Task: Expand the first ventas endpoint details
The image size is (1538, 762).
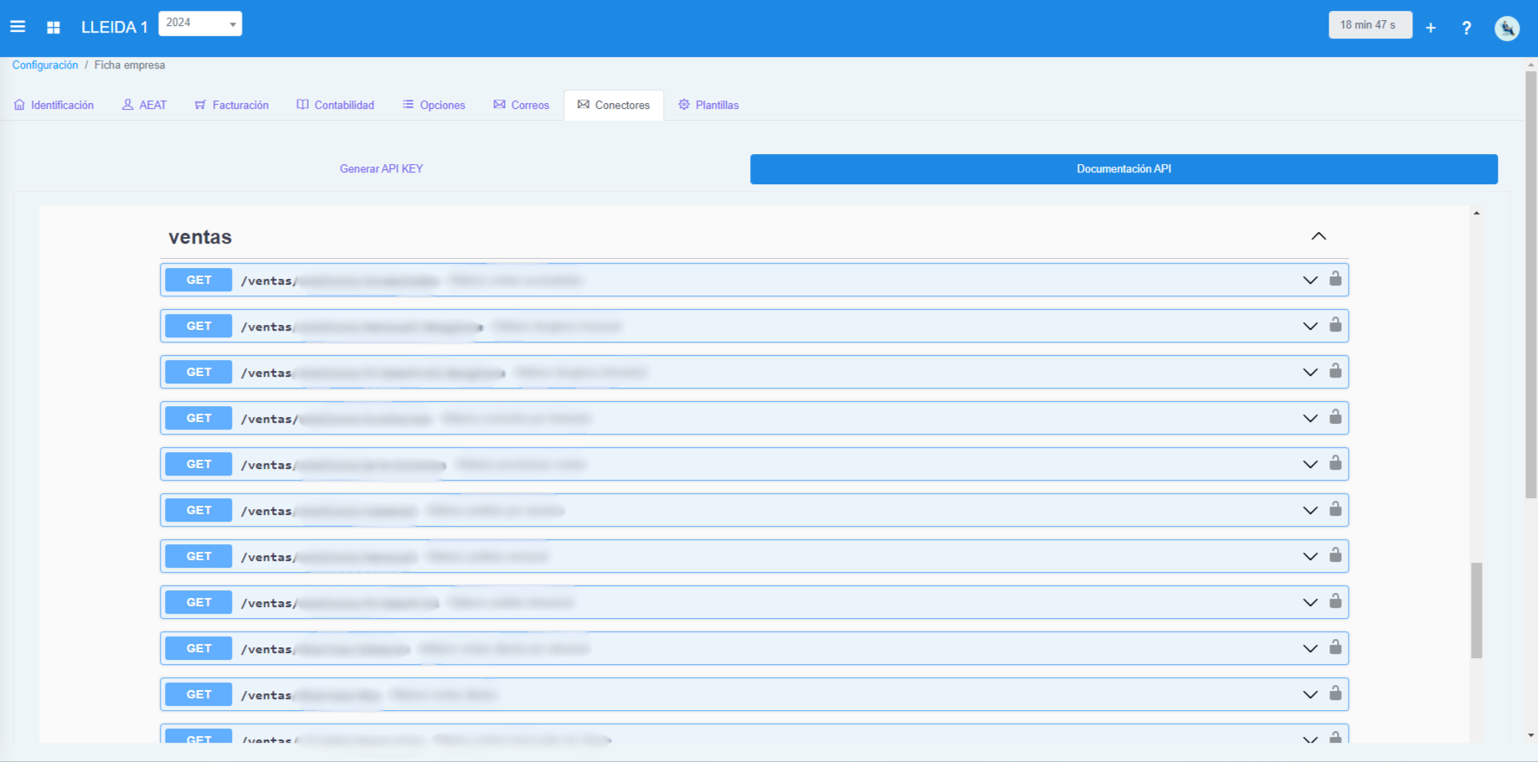Action: click(x=1309, y=280)
